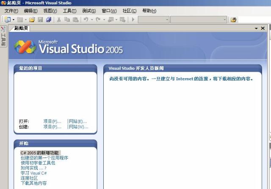This screenshot has width=271, height=189.
Task: Open the 窗口(W) menu
Action: coord(109,11)
